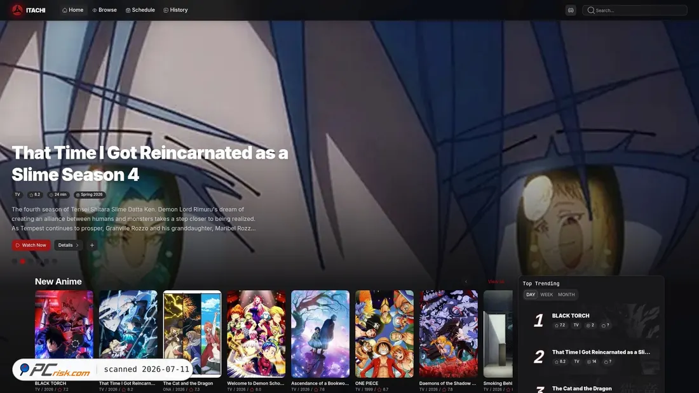Click Welcome to Demon Scho... card title

tap(255, 383)
